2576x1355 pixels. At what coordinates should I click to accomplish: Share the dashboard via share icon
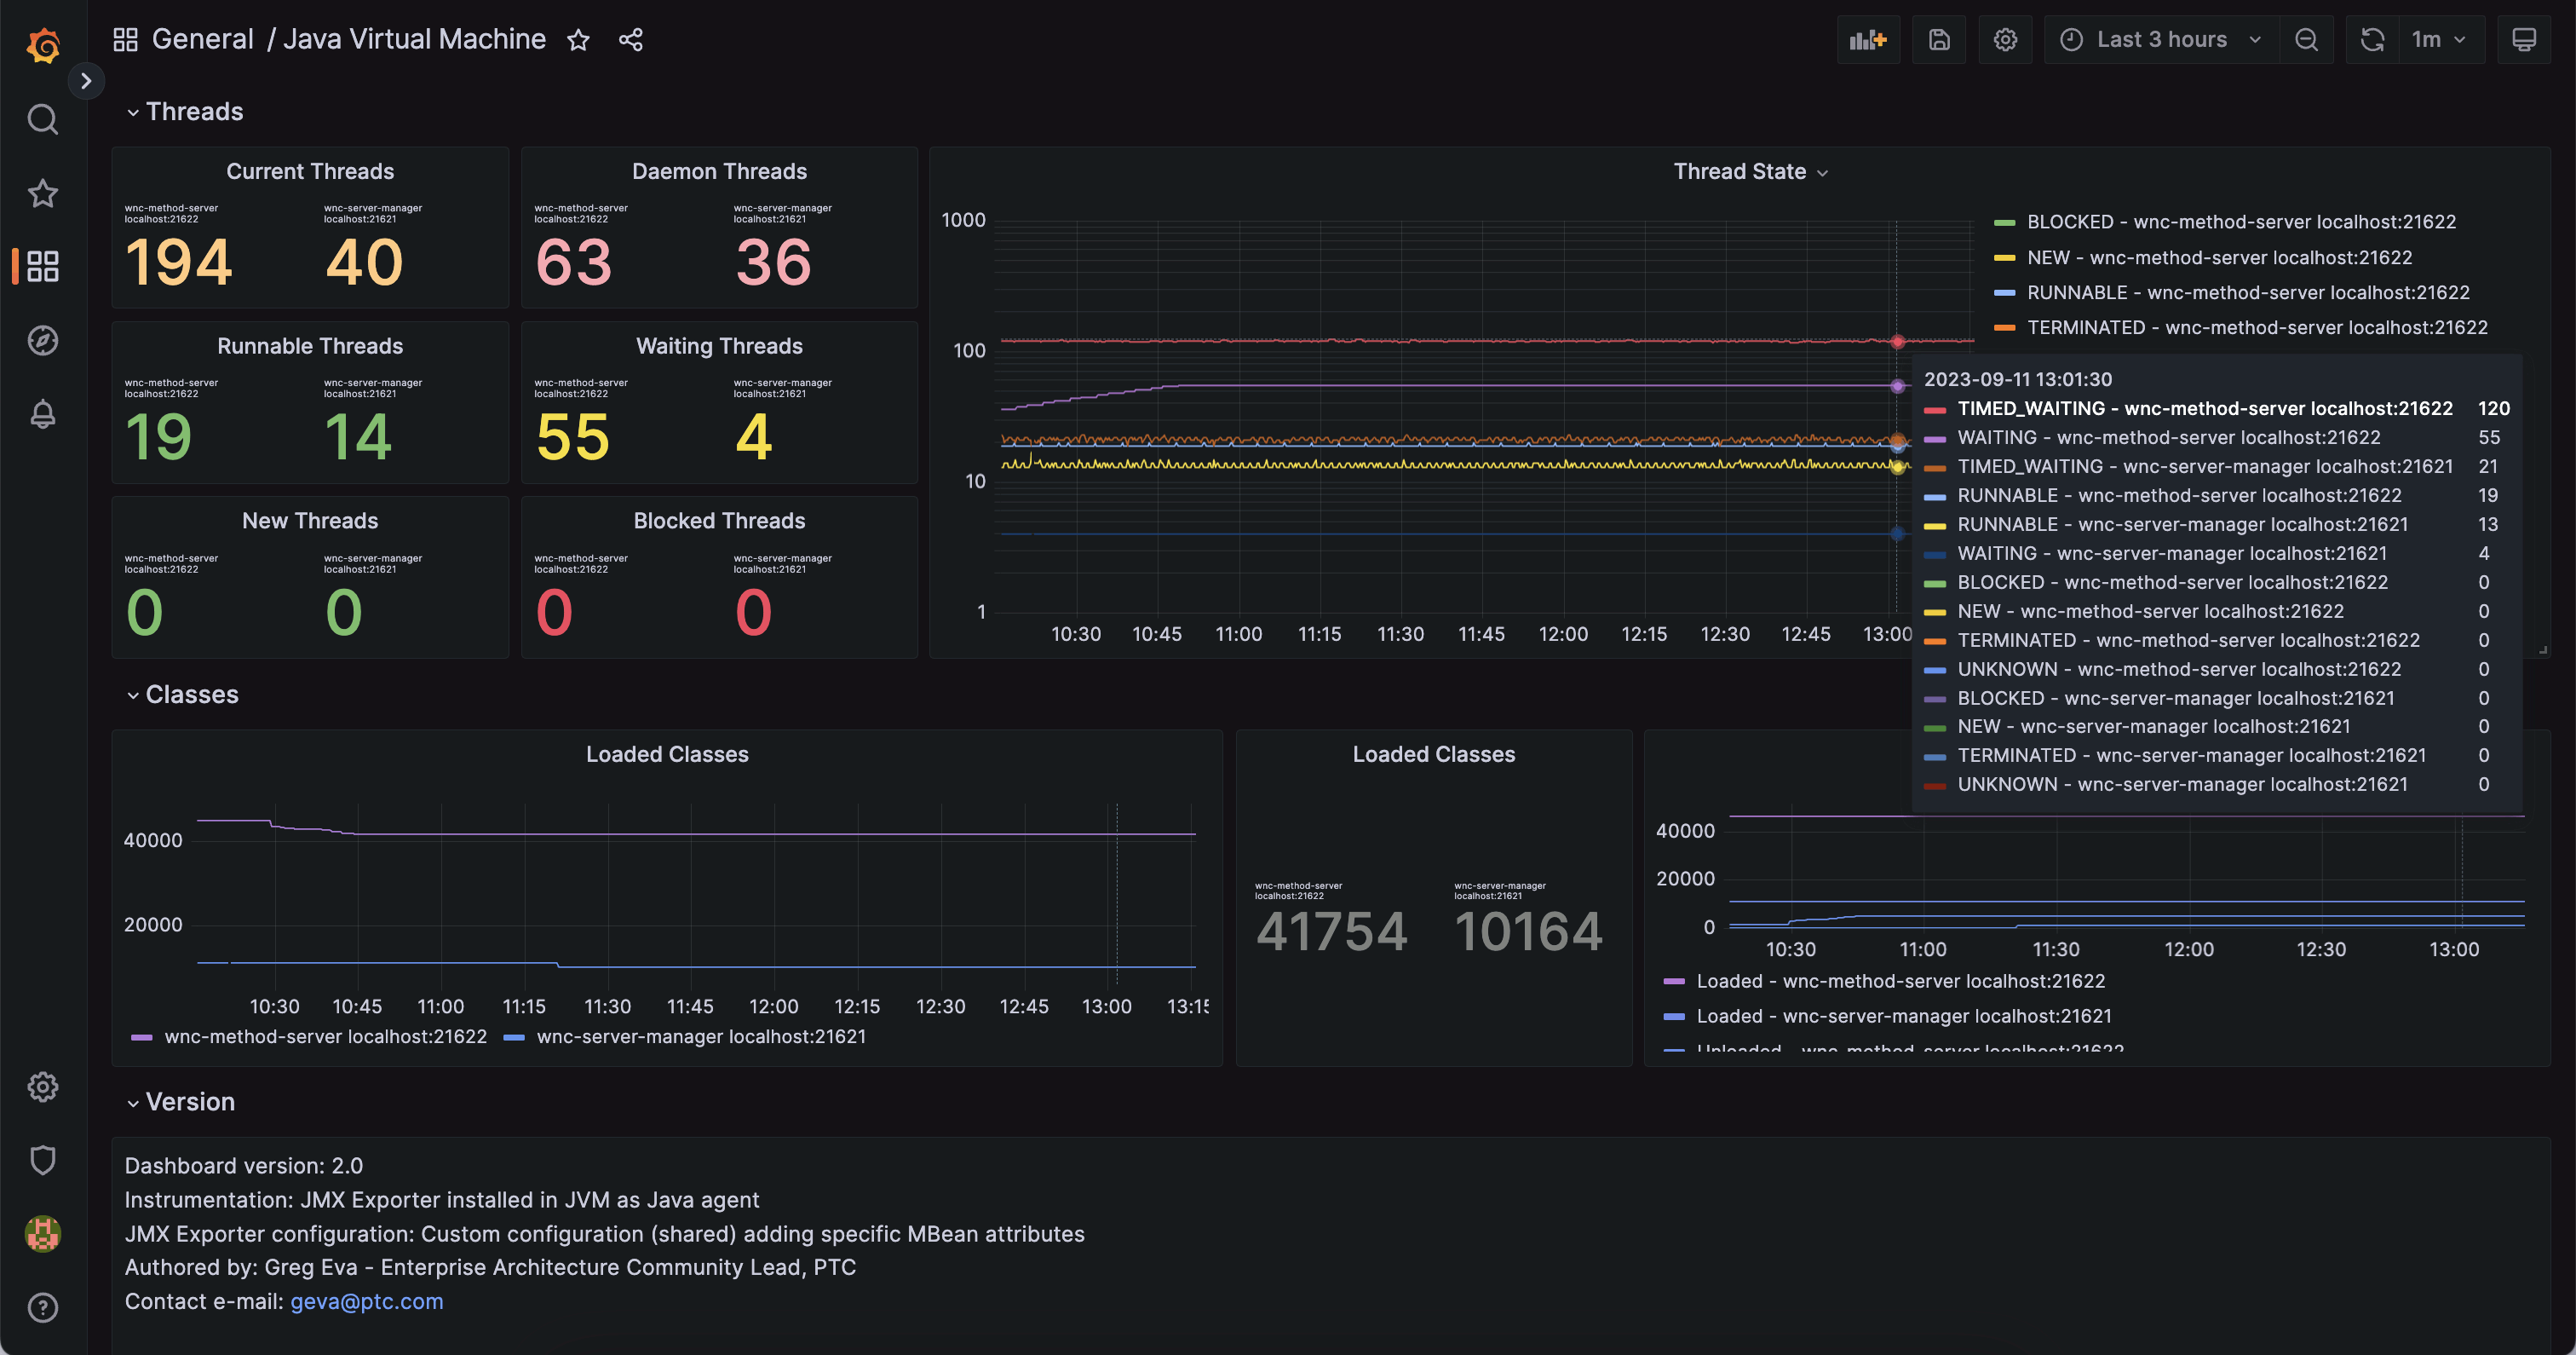pos(630,40)
